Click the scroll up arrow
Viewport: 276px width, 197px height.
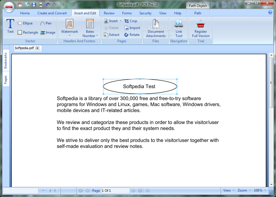271,55
